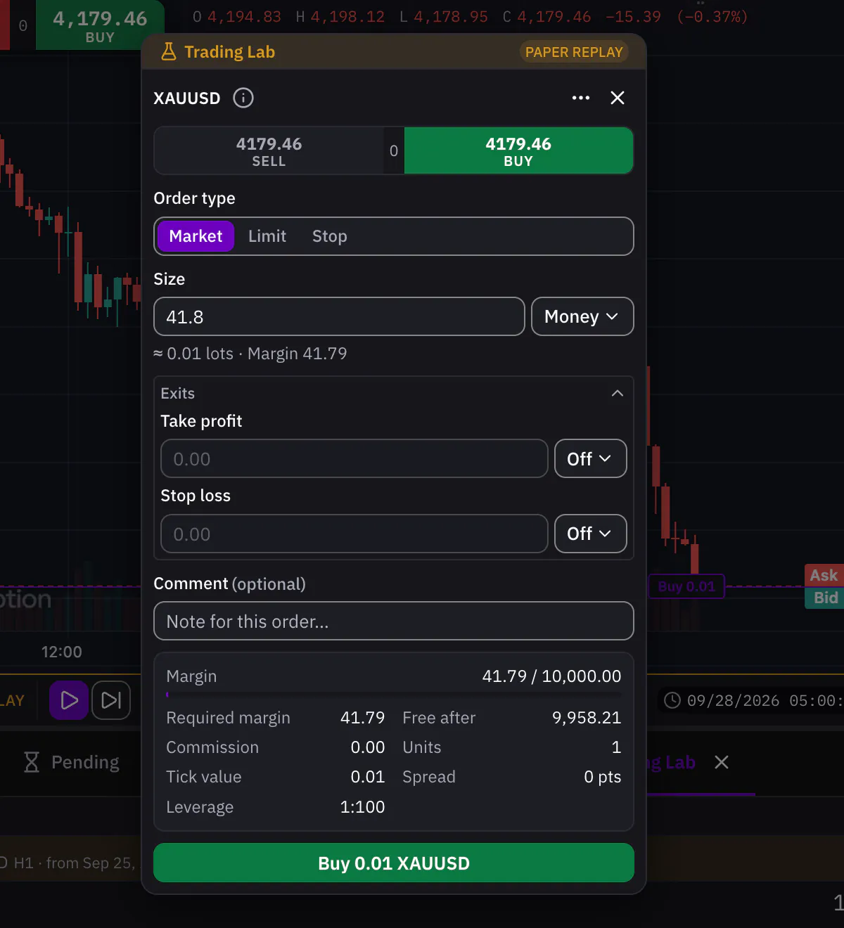Click the Commission 0.00 value
Screen dimensions: 844x928
pos(368,747)
